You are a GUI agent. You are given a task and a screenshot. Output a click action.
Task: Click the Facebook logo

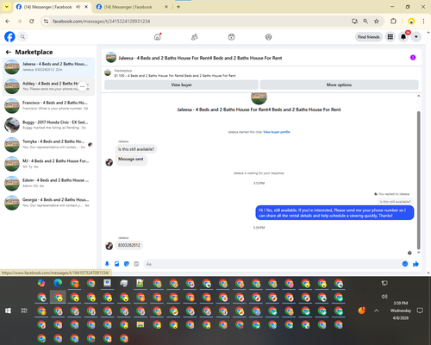[x=9, y=37]
